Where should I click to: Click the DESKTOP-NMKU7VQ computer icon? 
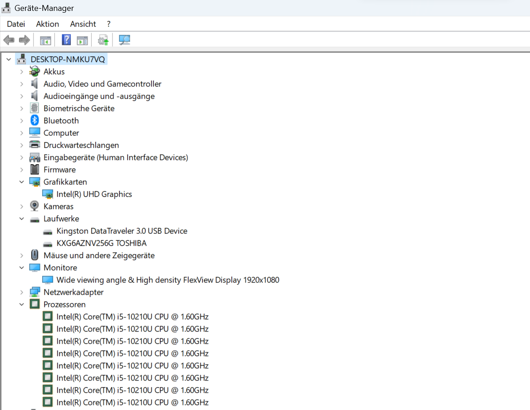[22, 59]
